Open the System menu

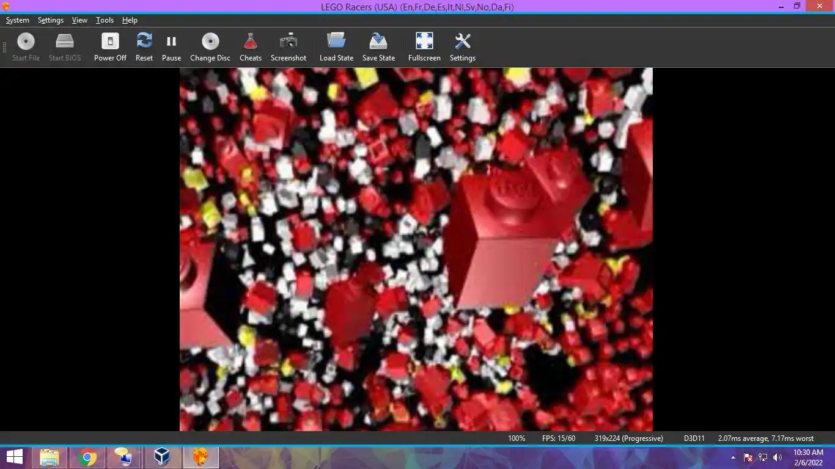pos(18,20)
